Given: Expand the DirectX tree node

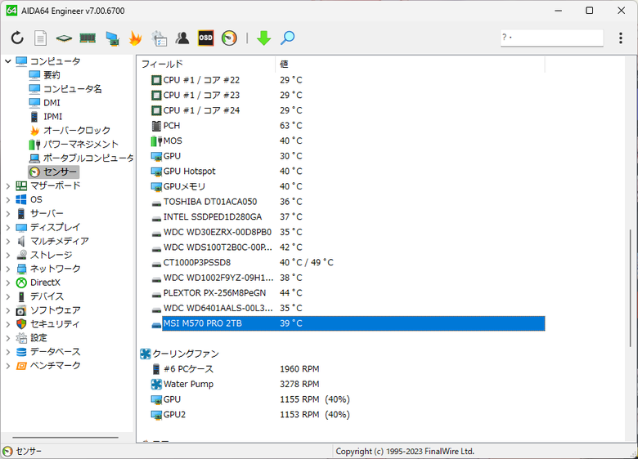Looking at the screenshot, I should click(7, 283).
